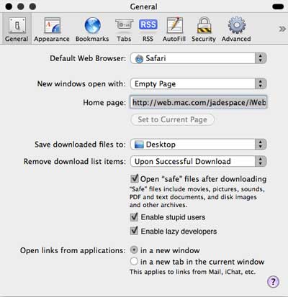Open the Advanced gear preferences
Viewport: 288px width, 297px height.
pos(236,29)
